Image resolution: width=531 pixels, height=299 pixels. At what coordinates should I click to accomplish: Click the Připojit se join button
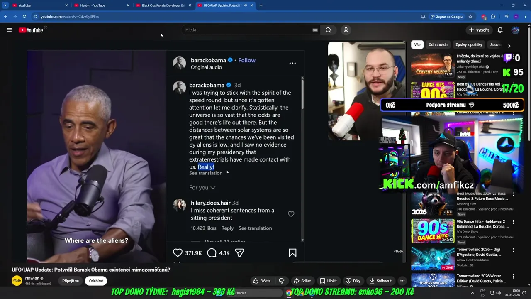[x=71, y=281]
